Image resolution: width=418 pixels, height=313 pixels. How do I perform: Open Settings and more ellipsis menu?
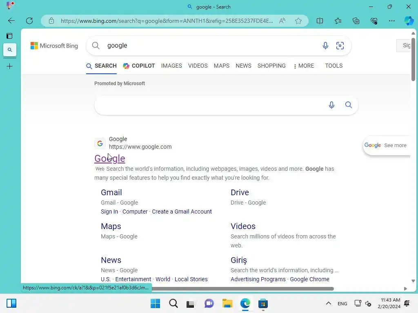[391, 21]
